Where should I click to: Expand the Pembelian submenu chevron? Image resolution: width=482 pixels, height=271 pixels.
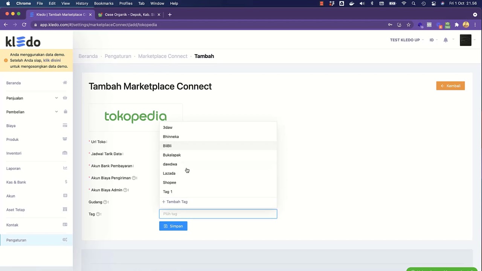pos(56,112)
